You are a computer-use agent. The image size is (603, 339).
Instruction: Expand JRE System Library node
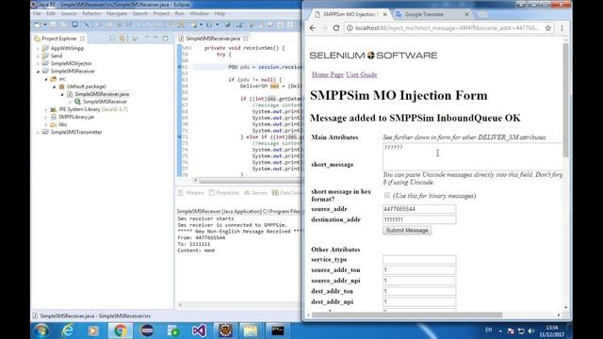pyautogui.click(x=46, y=109)
